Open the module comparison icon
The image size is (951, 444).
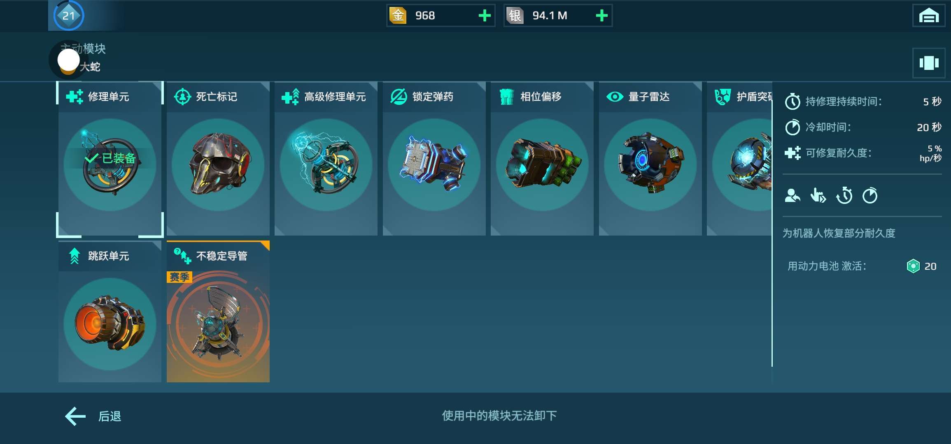coord(929,63)
